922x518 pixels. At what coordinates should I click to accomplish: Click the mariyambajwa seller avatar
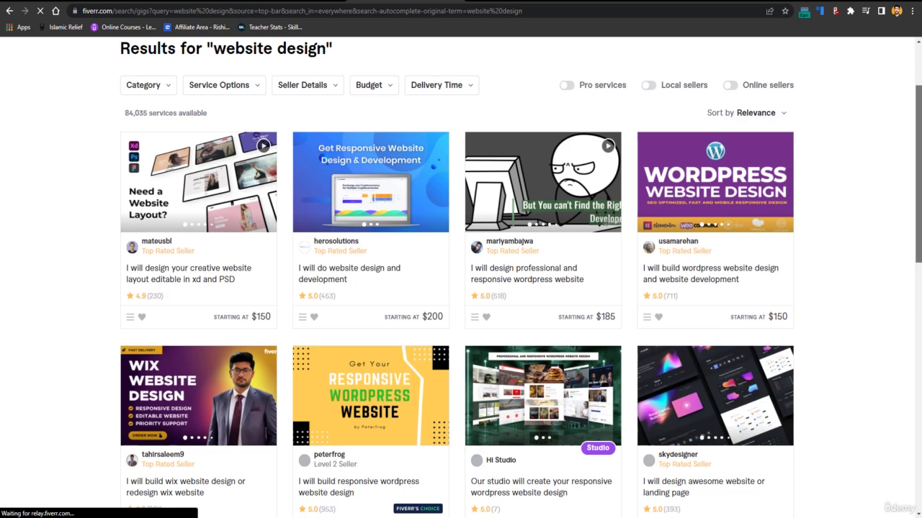(477, 247)
